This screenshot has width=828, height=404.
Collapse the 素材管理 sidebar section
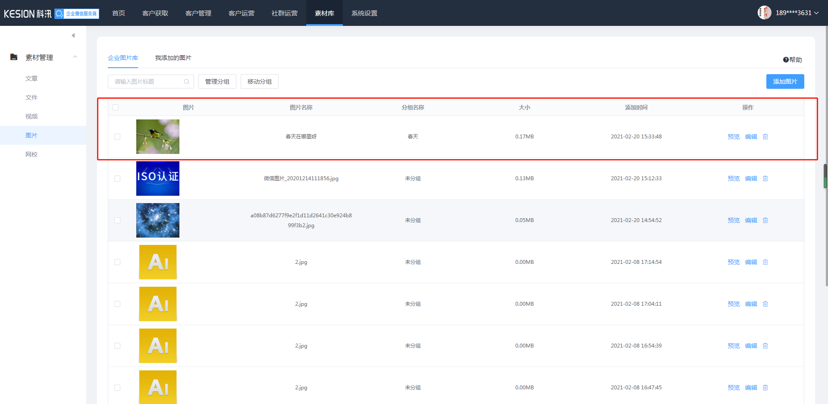pos(75,57)
